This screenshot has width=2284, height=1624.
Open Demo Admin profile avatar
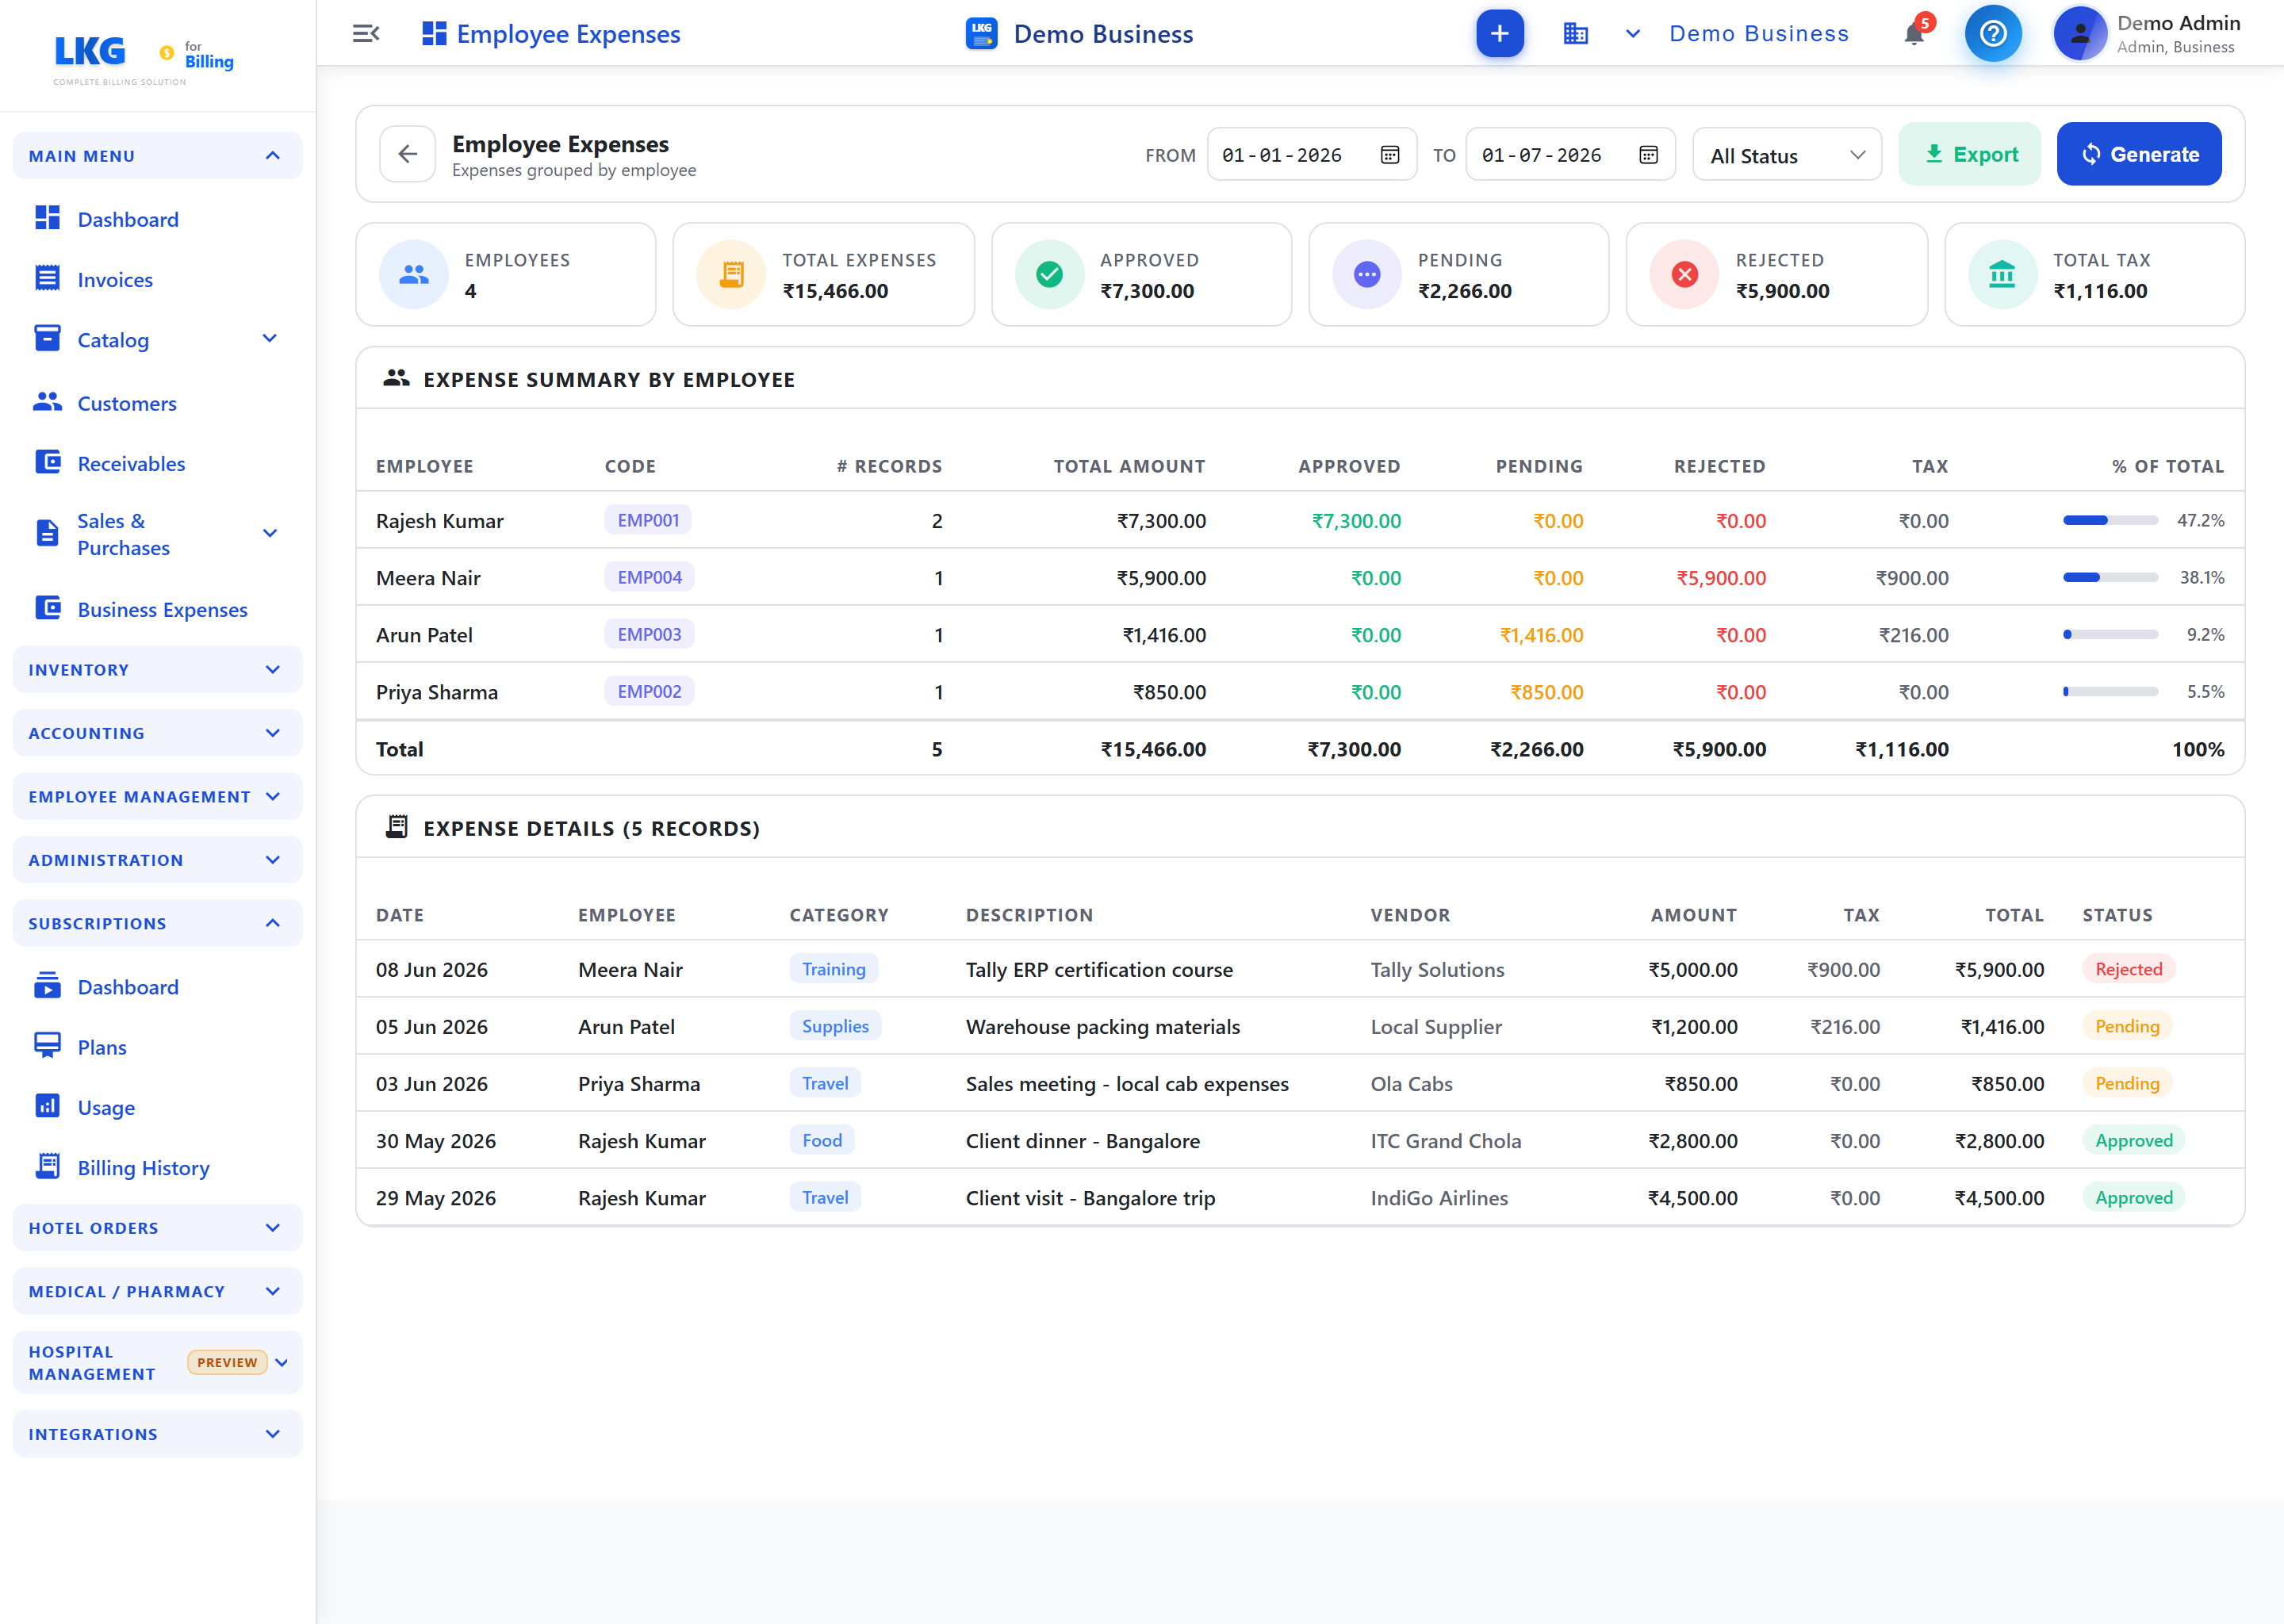point(2079,34)
